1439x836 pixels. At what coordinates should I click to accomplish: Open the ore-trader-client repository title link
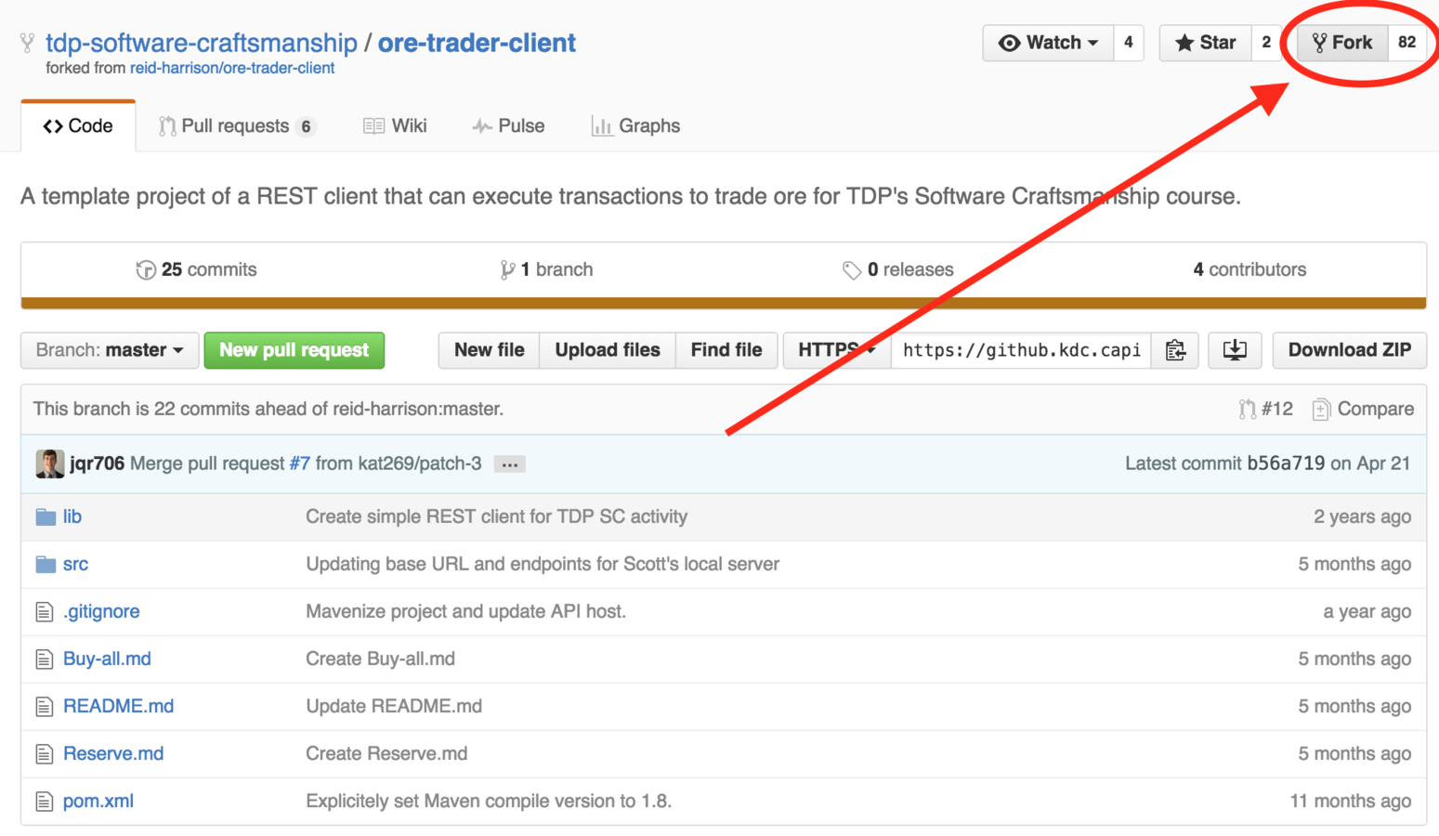point(477,43)
